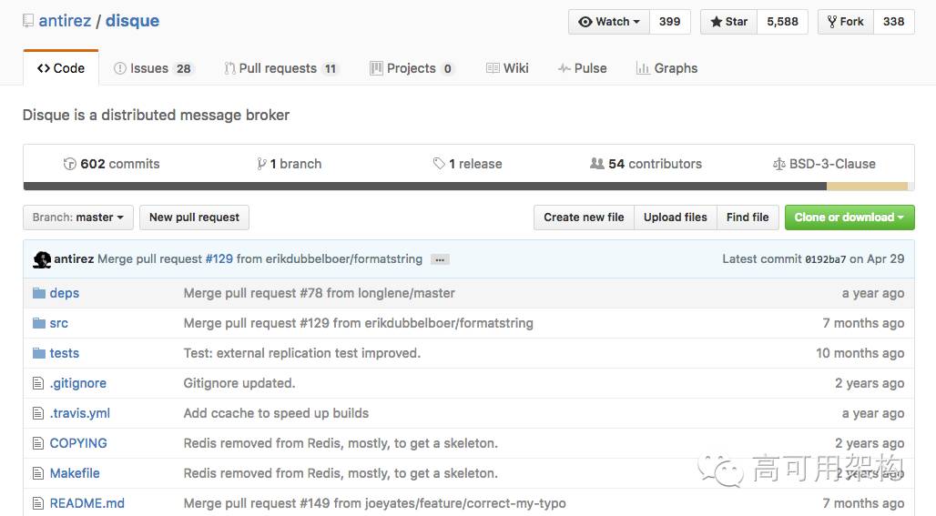Open the .gitignore file
The width and height of the screenshot is (936, 516).
(78, 383)
